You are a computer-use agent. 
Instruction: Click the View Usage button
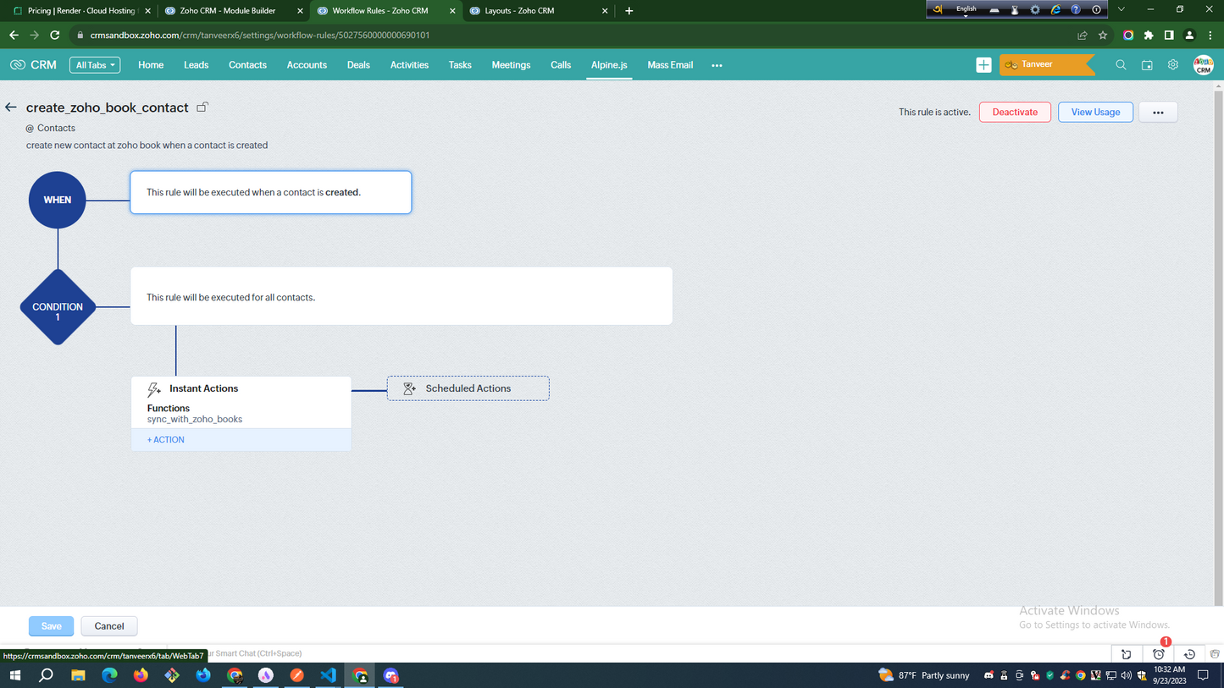tap(1095, 113)
